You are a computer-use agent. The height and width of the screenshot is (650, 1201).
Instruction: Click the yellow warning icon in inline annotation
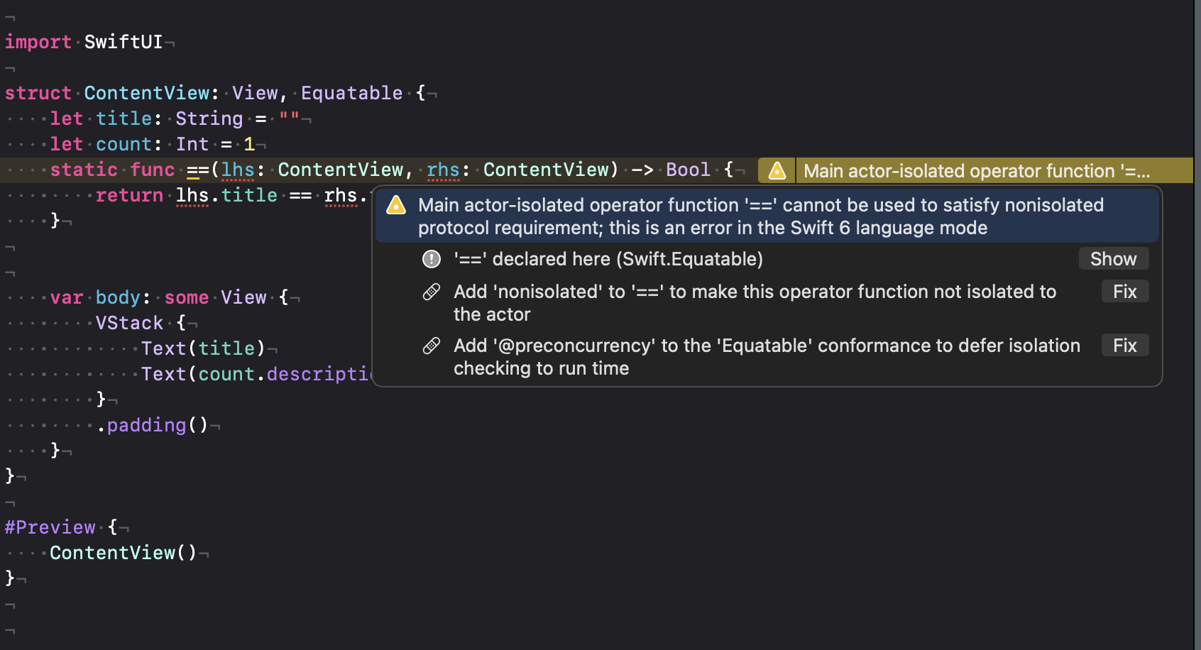(777, 171)
